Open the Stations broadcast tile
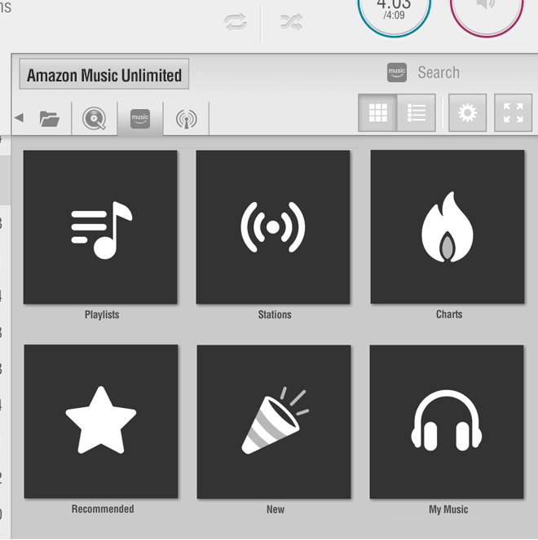Image resolution: width=538 pixels, height=540 pixels. click(273, 227)
